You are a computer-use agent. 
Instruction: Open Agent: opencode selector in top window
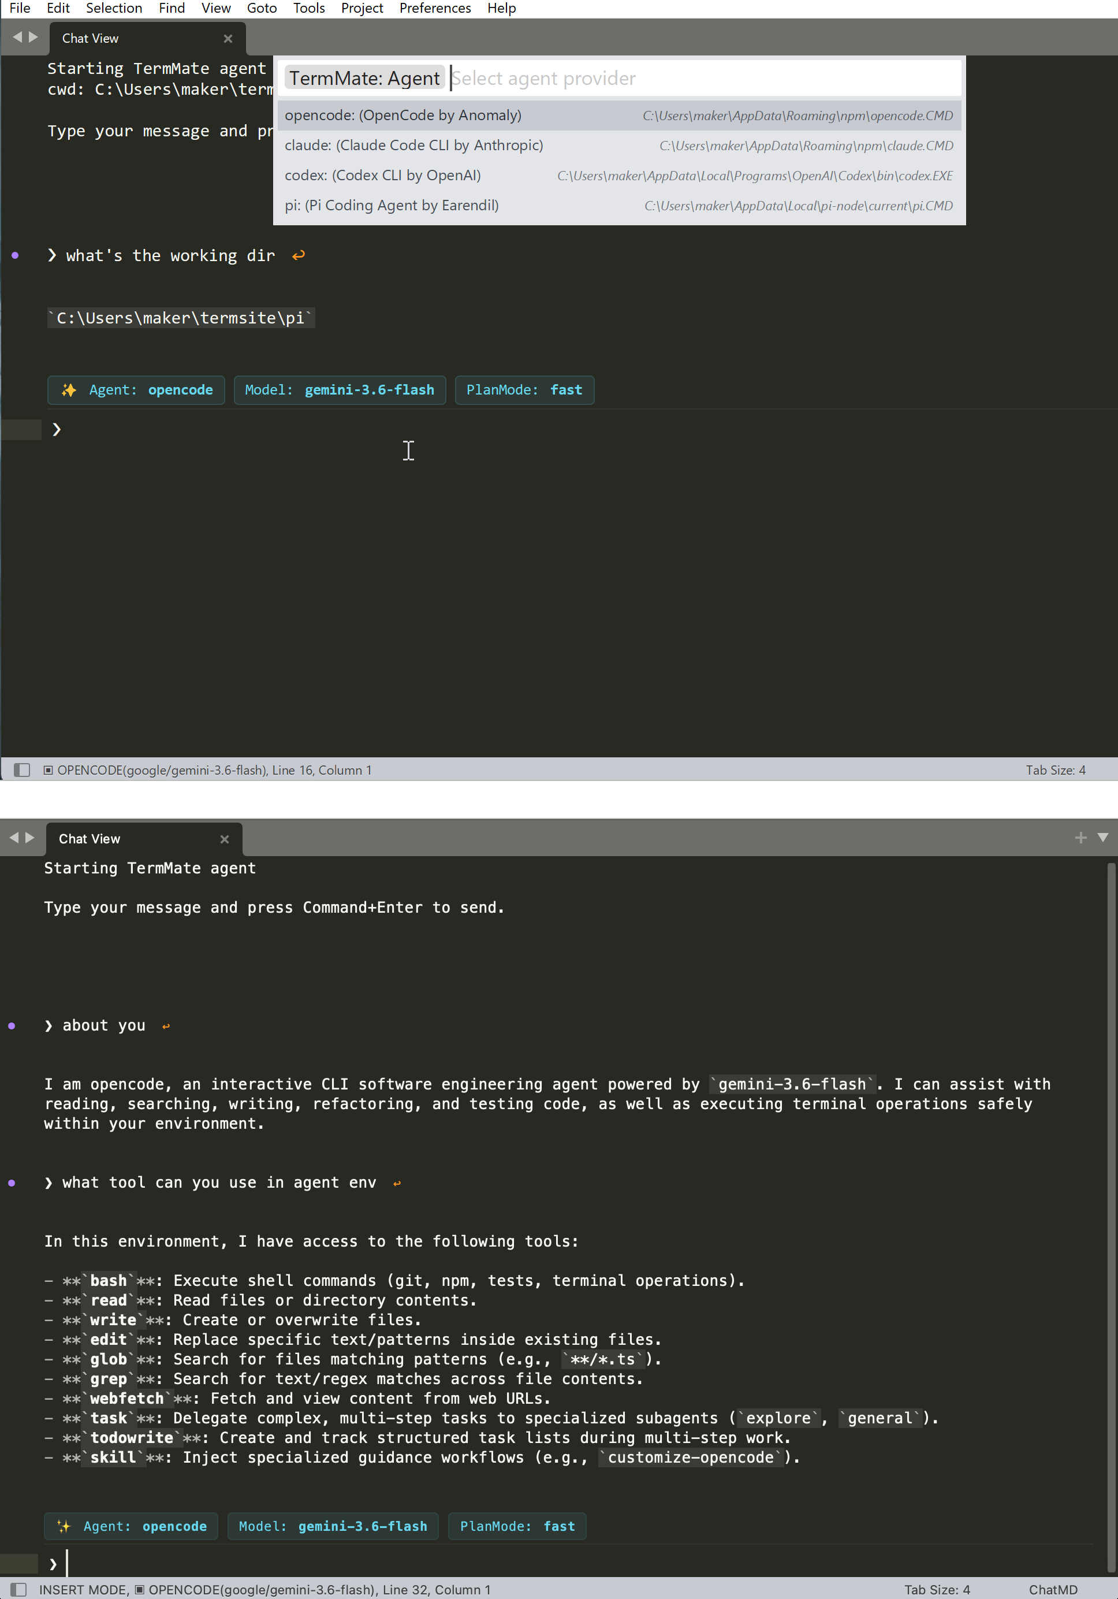point(136,390)
